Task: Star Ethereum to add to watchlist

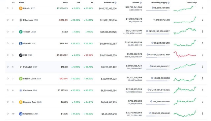Action: [x=8, y=20]
